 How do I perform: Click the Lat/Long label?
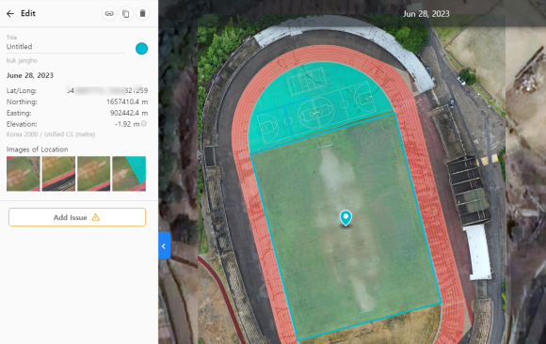coord(22,91)
